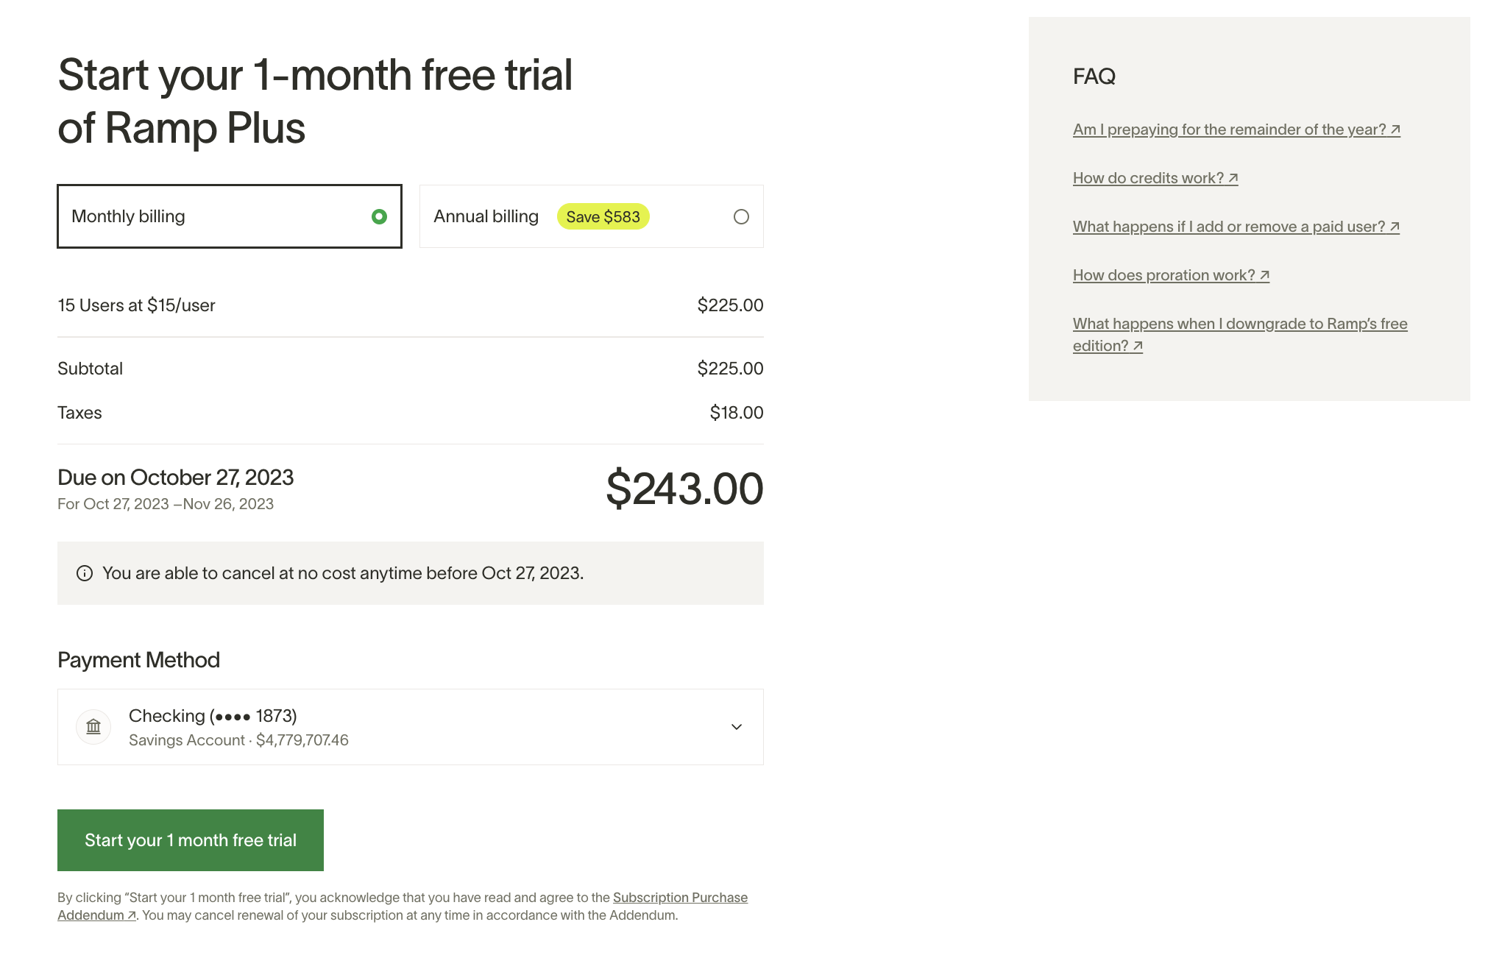This screenshot has width=1488, height=958.
Task: Click the Savings Account balance line
Action: [238, 740]
